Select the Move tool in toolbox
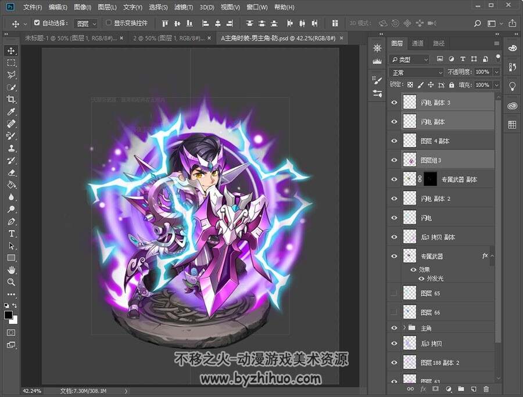 coord(11,50)
